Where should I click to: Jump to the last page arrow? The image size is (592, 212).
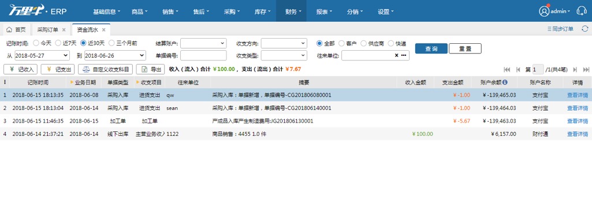click(586, 69)
